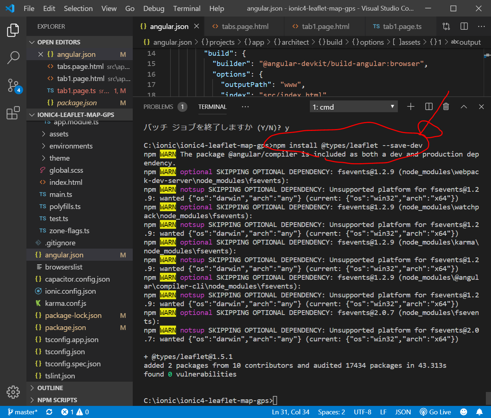Open the Help menu
This screenshot has width=491, height=418.
coord(217,8)
